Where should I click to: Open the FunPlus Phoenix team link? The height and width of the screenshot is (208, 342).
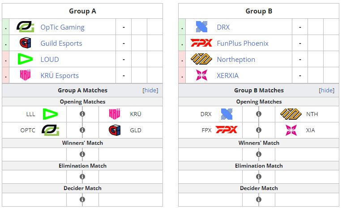point(243,43)
